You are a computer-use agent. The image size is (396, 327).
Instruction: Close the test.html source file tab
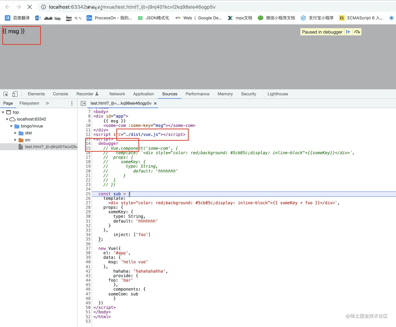pos(155,103)
